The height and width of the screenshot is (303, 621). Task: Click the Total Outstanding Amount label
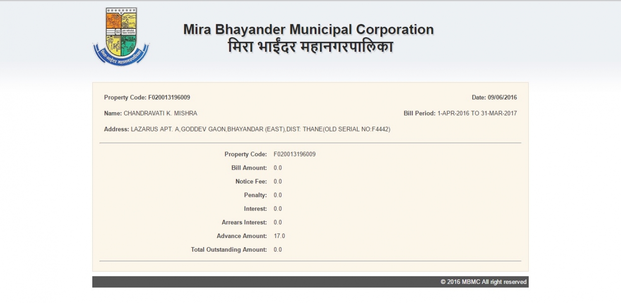pos(229,250)
